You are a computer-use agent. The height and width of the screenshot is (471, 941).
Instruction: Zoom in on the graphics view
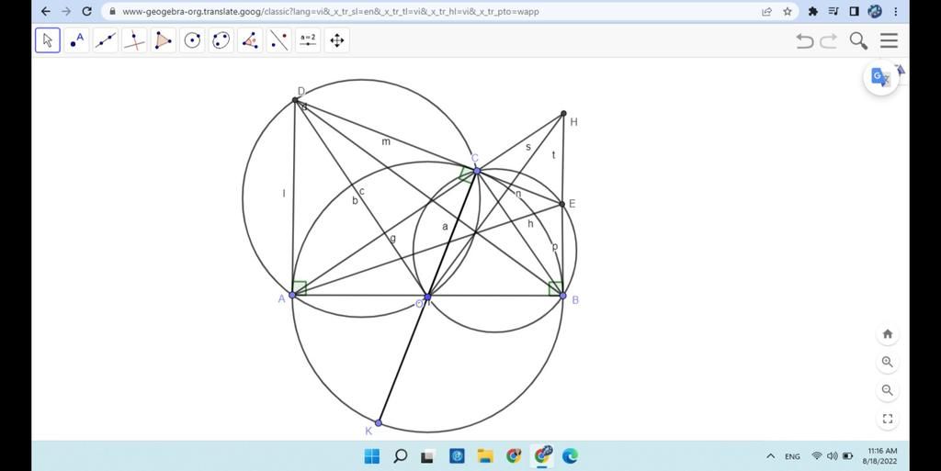(x=888, y=362)
